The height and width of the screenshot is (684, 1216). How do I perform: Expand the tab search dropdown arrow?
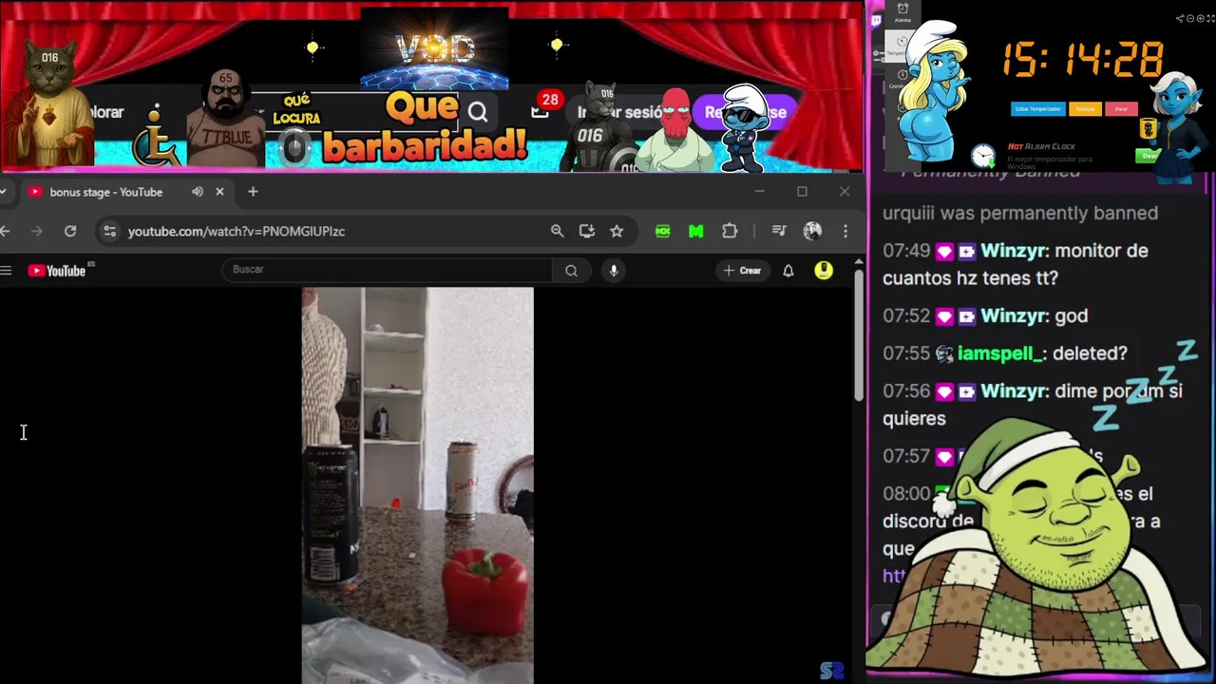4,192
